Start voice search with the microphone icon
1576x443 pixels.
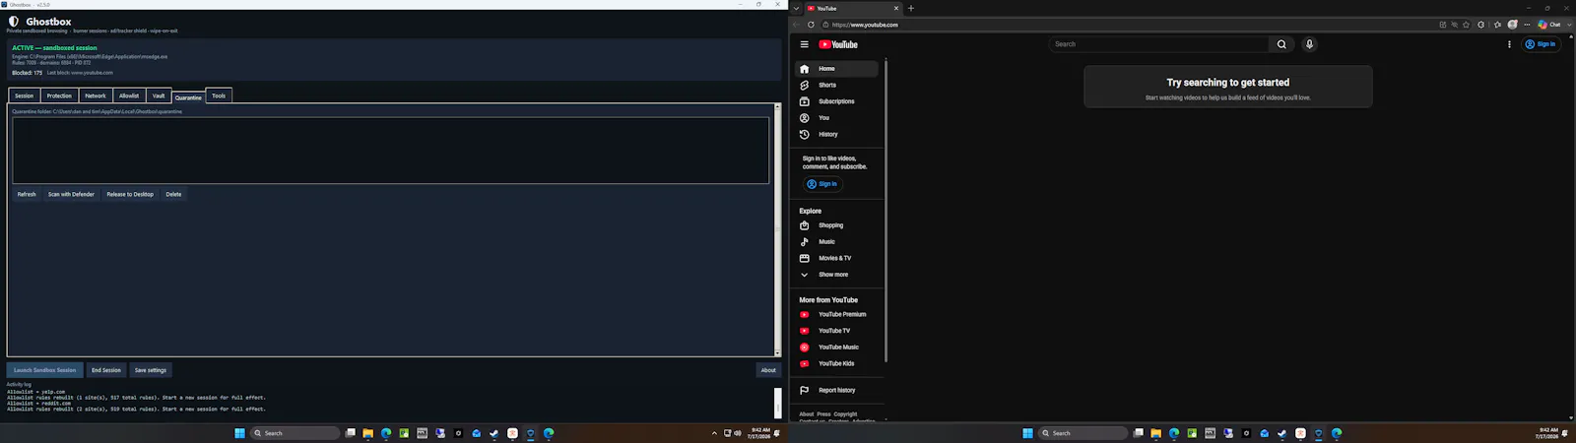(x=1309, y=44)
